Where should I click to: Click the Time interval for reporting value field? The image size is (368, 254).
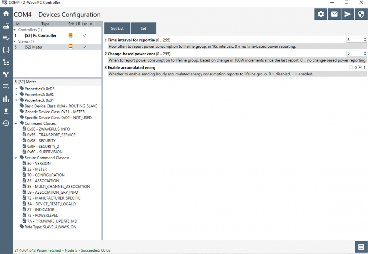354,40
